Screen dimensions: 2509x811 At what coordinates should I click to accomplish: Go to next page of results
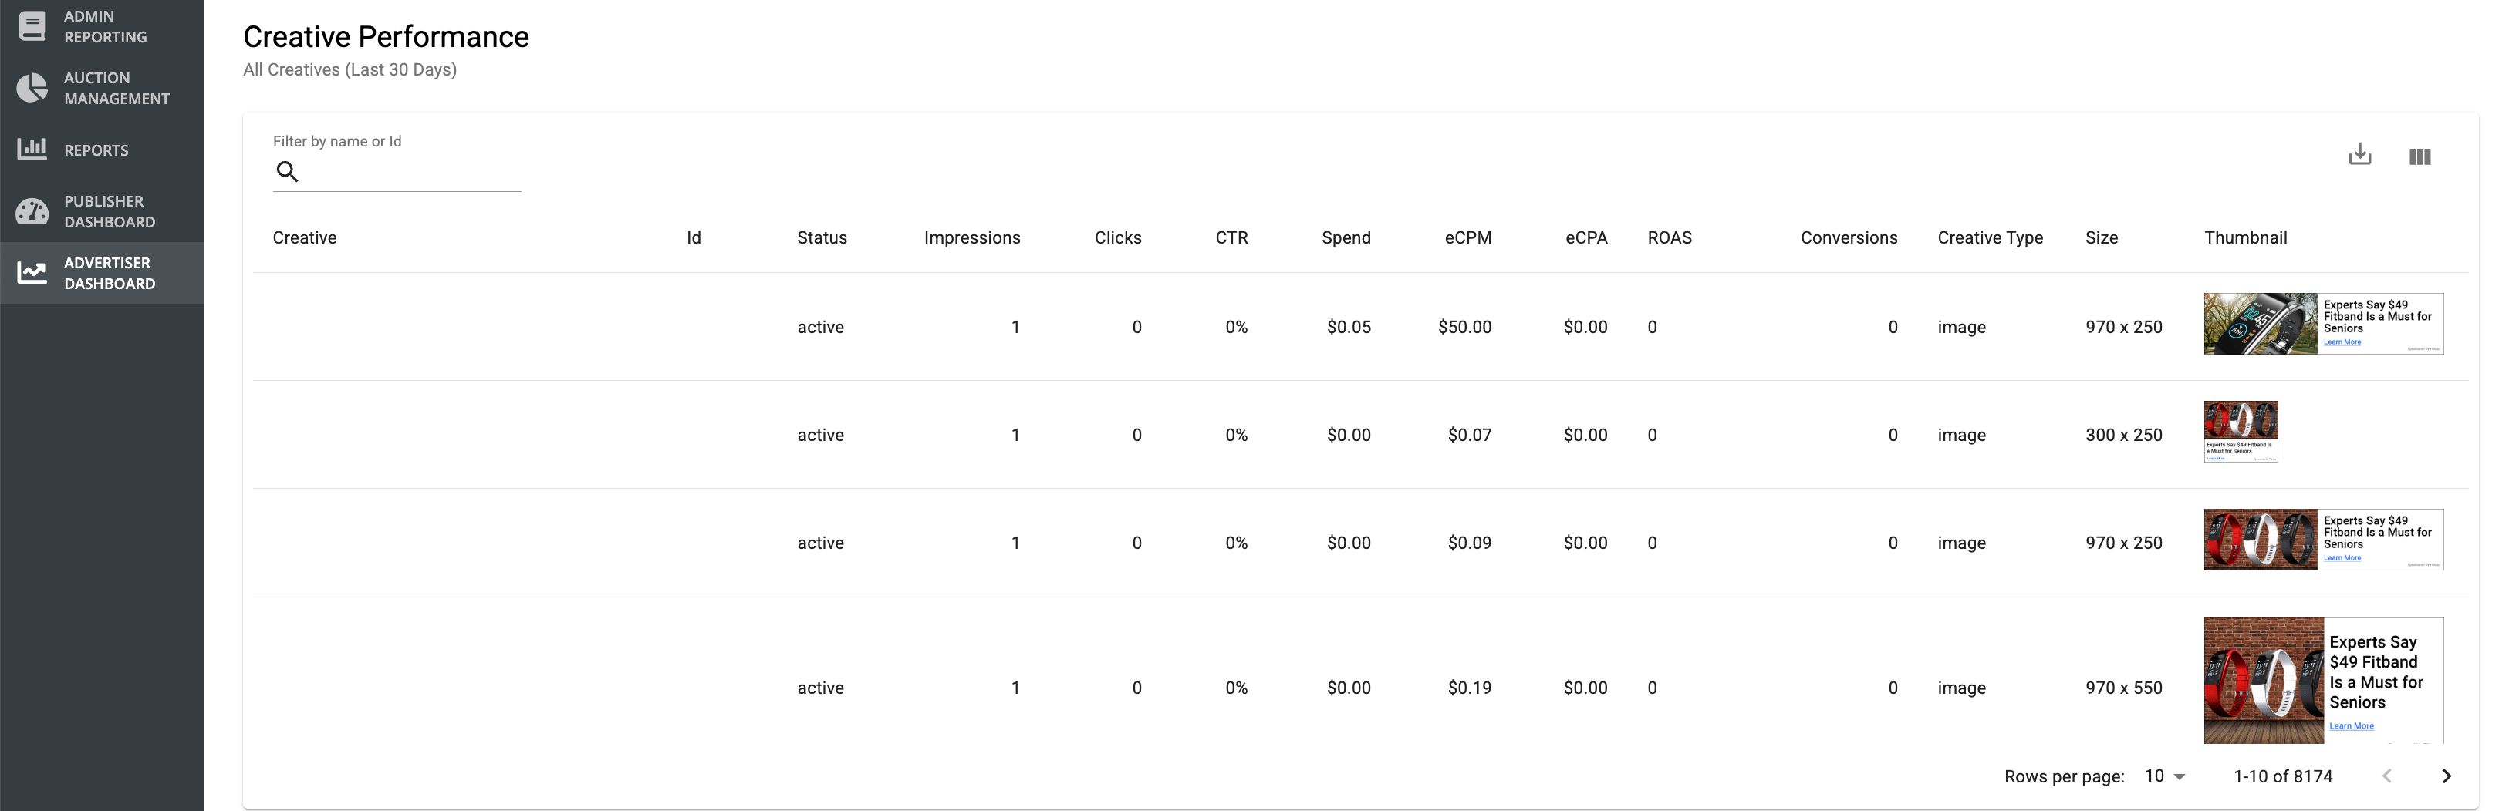pos(2446,776)
